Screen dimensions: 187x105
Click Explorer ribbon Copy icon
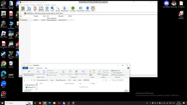coord(38,72)
